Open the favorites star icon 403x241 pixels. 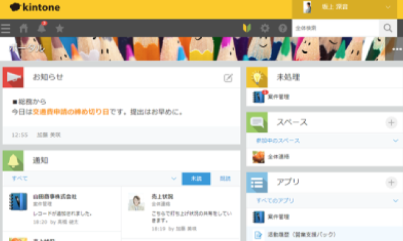(x=60, y=28)
